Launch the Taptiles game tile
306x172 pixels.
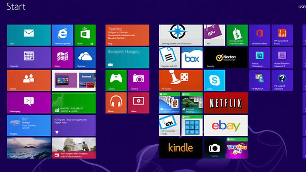(x=237, y=148)
